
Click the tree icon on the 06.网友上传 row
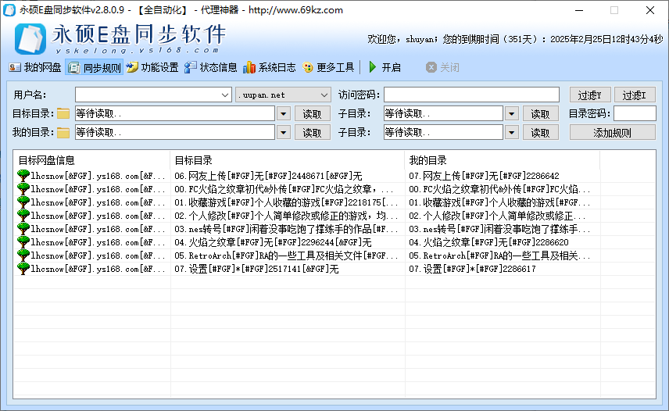[x=23, y=176]
